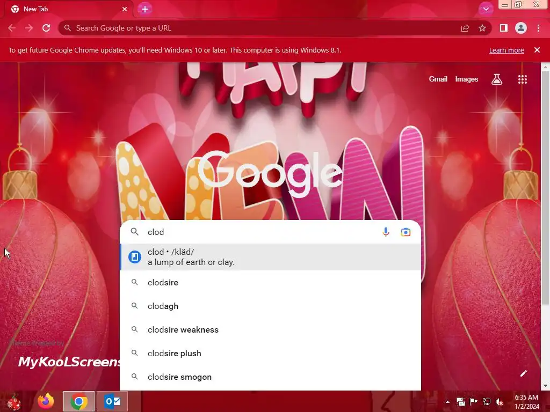Viewport: 550px width, 412px height.
Task: Open the Gmail link
Action: [438, 79]
